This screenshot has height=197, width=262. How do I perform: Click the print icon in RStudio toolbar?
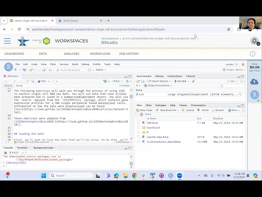(x=50, y=70)
